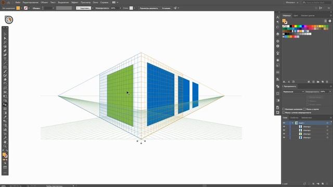The height and width of the screenshot is (187, 333).
Task: Create new swatch in Swatches panel
Action: click(323, 82)
